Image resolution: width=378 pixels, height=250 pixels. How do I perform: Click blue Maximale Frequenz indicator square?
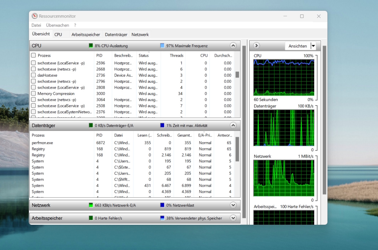pyautogui.click(x=162, y=46)
